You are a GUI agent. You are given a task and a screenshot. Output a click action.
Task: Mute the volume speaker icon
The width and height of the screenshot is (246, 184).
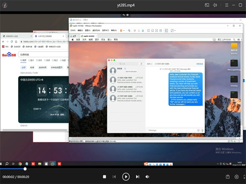pos(148,177)
